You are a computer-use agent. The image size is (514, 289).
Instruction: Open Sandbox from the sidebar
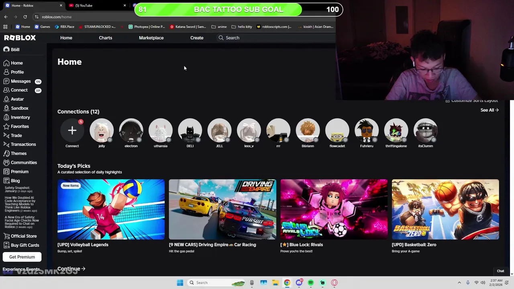tap(16, 108)
